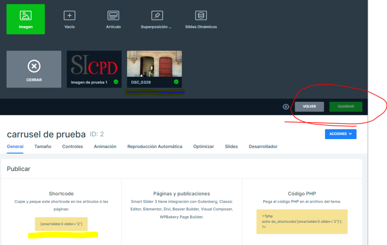
Task: Click the eye preview icon
Action: point(286,107)
